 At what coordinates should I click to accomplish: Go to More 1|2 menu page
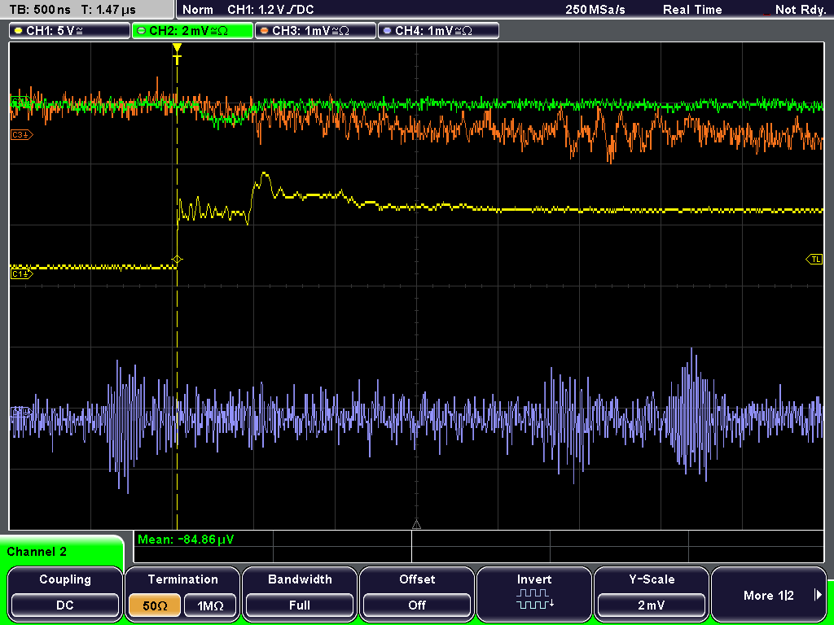(769, 595)
